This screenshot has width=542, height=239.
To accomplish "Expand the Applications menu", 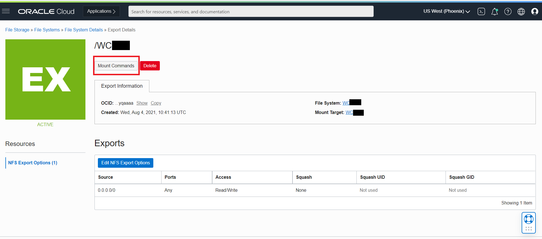I will pos(101,11).
